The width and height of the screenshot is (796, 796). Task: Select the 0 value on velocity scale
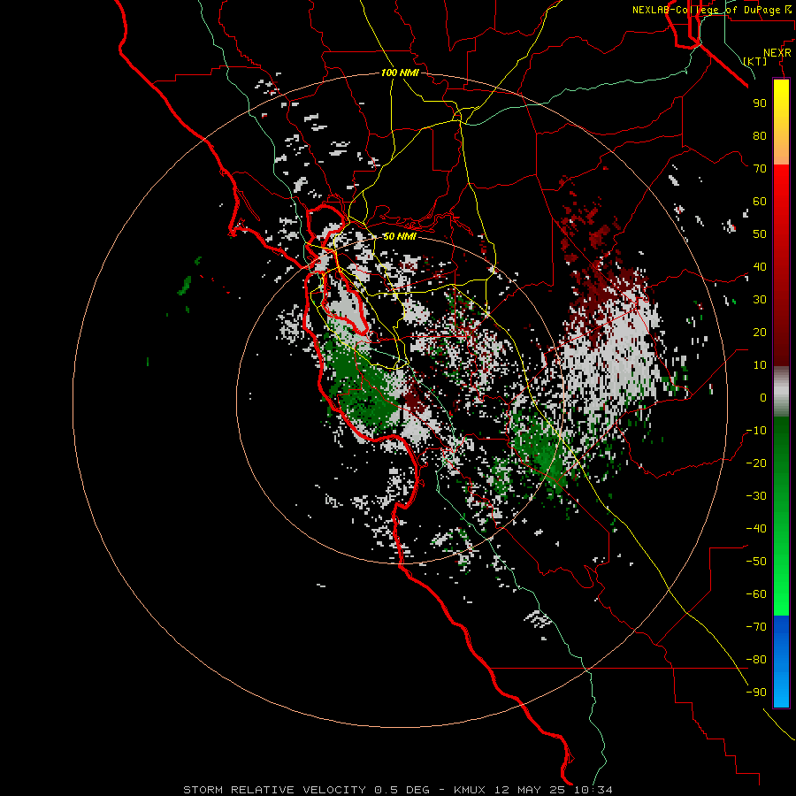pos(763,397)
